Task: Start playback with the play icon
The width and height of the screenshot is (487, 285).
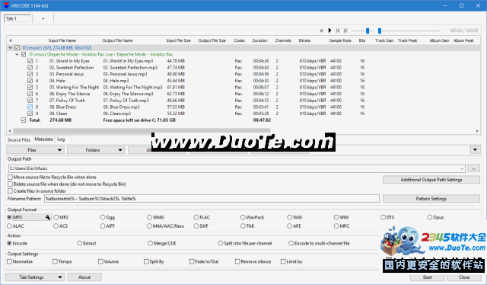Action: (x=329, y=30)
